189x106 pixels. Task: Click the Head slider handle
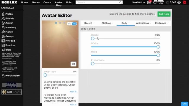[x=158, y=55]
